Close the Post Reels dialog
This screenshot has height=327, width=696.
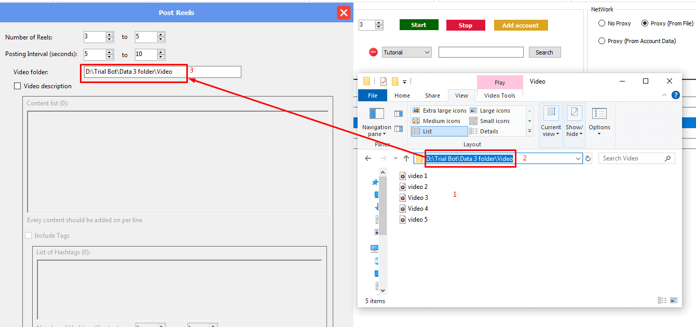tap(344, 12)
